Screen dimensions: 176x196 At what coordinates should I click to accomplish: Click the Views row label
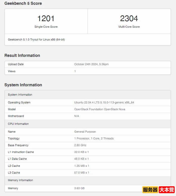point(12,71)
